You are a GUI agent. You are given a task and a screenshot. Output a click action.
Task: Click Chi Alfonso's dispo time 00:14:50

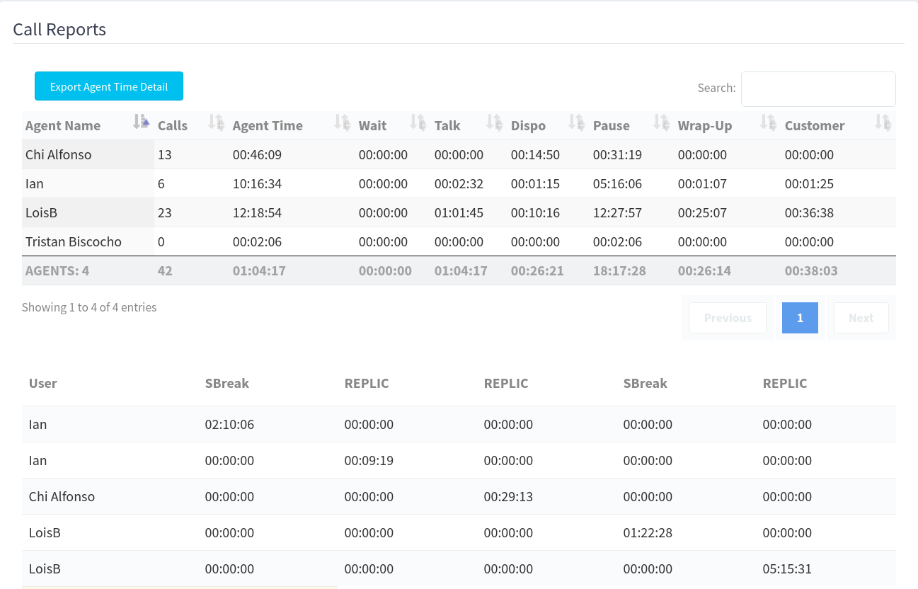[x=536, y=154]
